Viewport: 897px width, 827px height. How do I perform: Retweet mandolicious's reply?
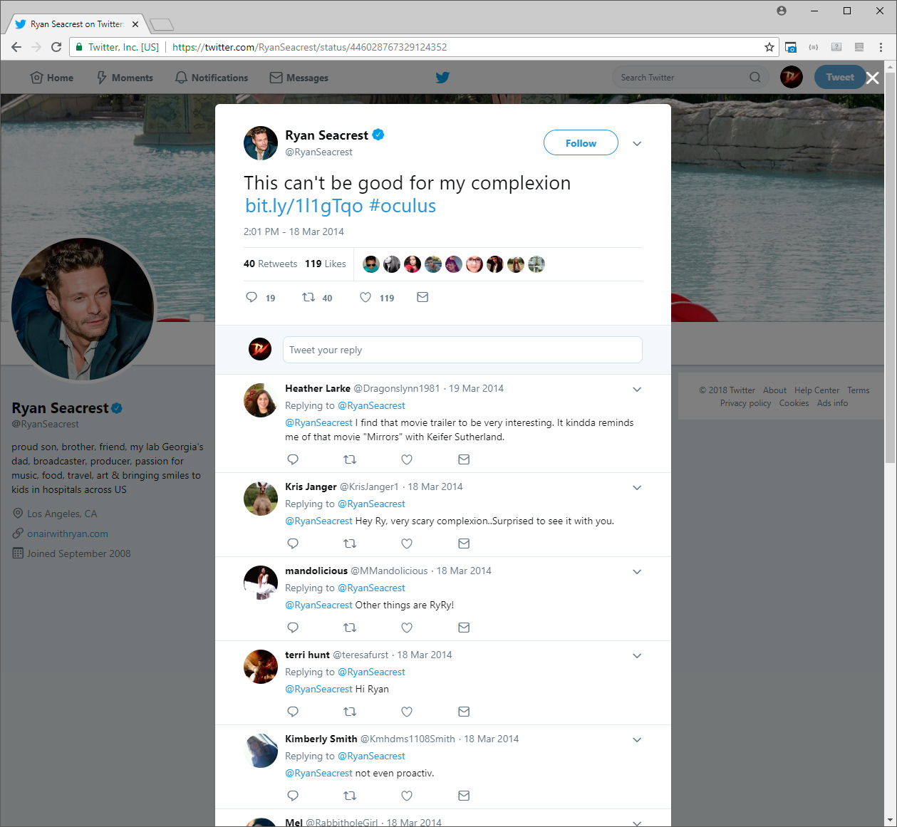click(350, 628)
